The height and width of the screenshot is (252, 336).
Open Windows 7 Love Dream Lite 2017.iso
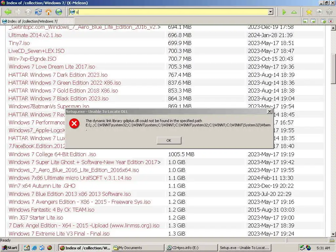pos(52,67)
